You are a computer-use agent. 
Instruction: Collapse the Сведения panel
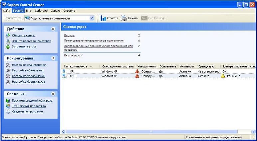(x=53, y=94)
